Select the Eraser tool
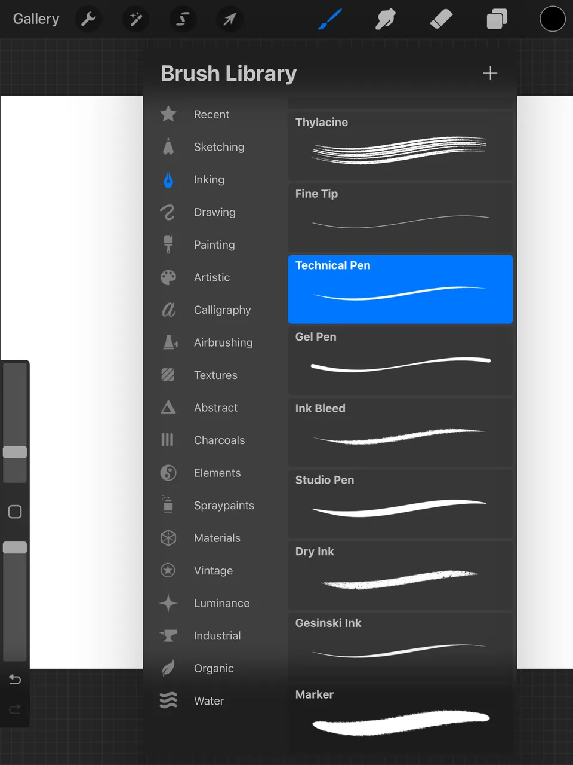 (441, 19)
